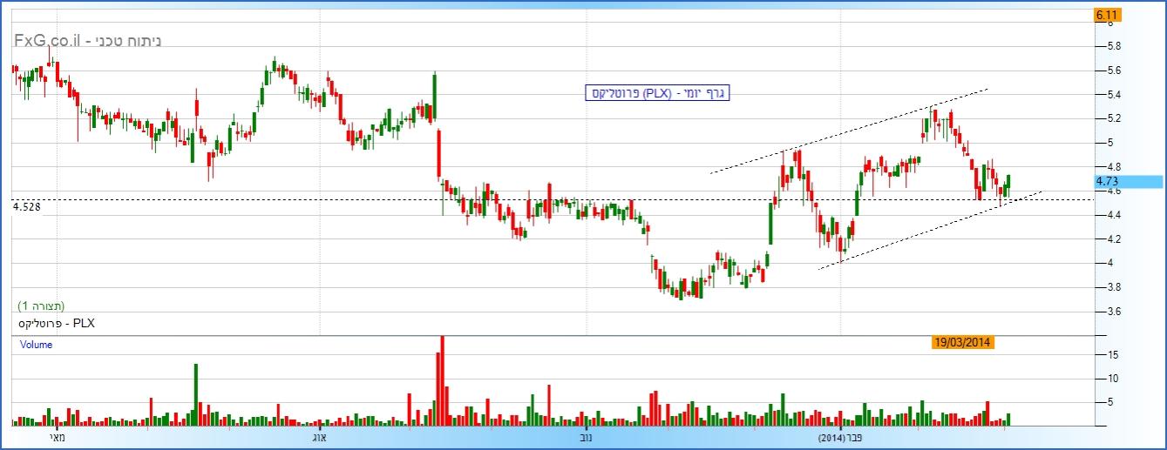This screenshot has width=1167, height=450.
Task: Click the 5.2 price axis label
Action: (x=1114, y=118)
